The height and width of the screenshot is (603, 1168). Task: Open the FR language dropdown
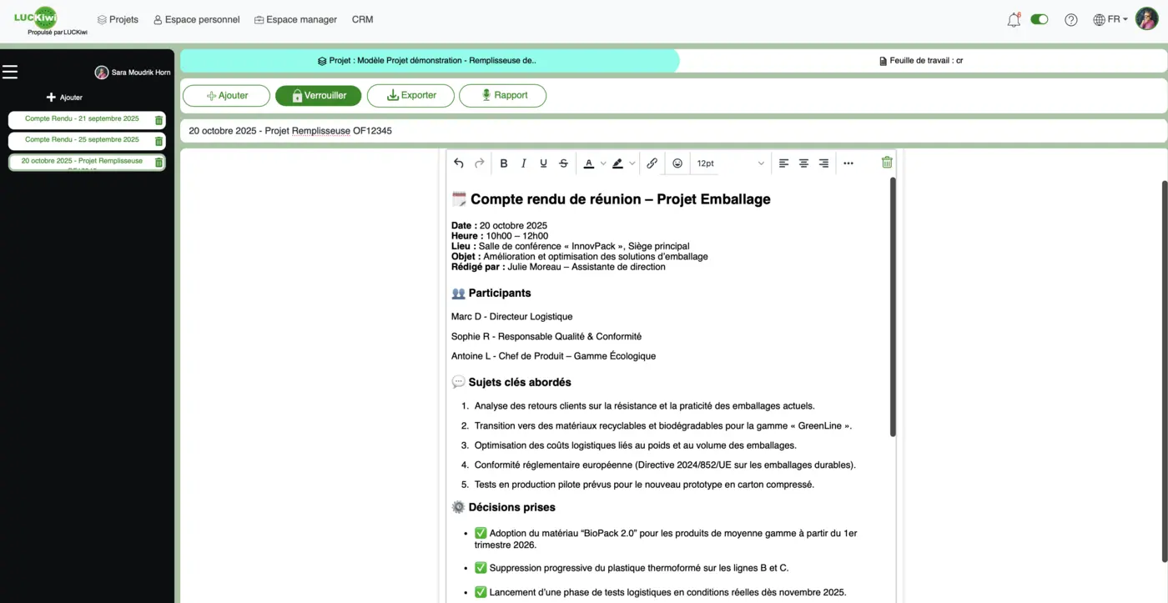pyautogui.click(x=1110, y=18)
